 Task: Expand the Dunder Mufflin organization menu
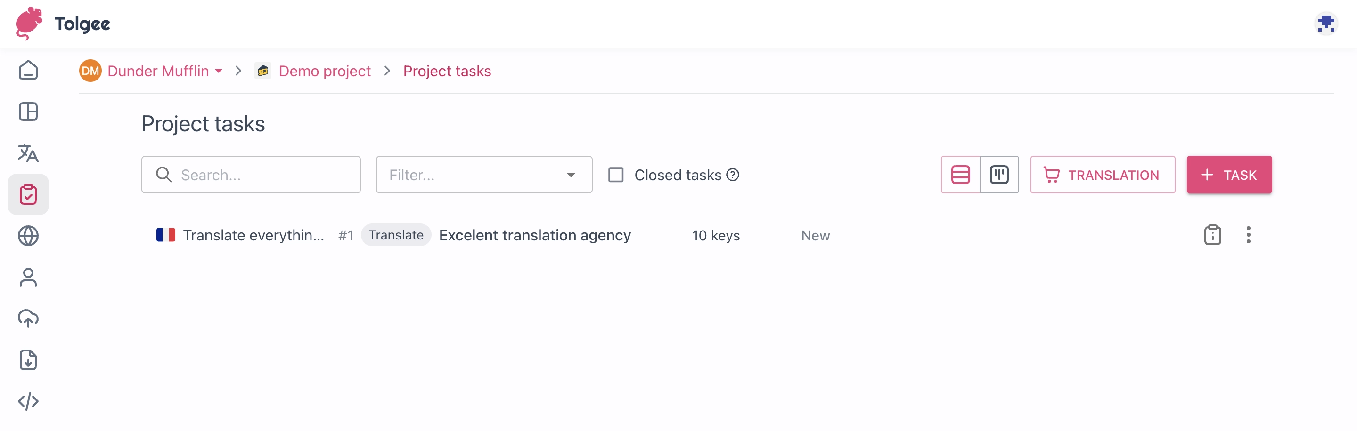pyautogui.click(x=218, y=71)
